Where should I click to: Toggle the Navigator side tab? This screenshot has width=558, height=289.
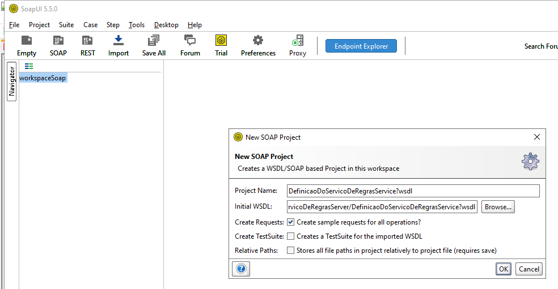click(x=12, y=81)
